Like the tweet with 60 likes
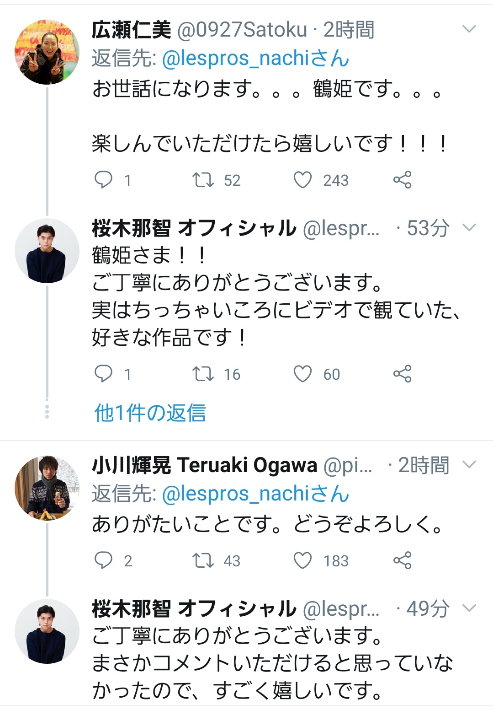The width and height of the screenshot is (493, 710). [302, 374]
